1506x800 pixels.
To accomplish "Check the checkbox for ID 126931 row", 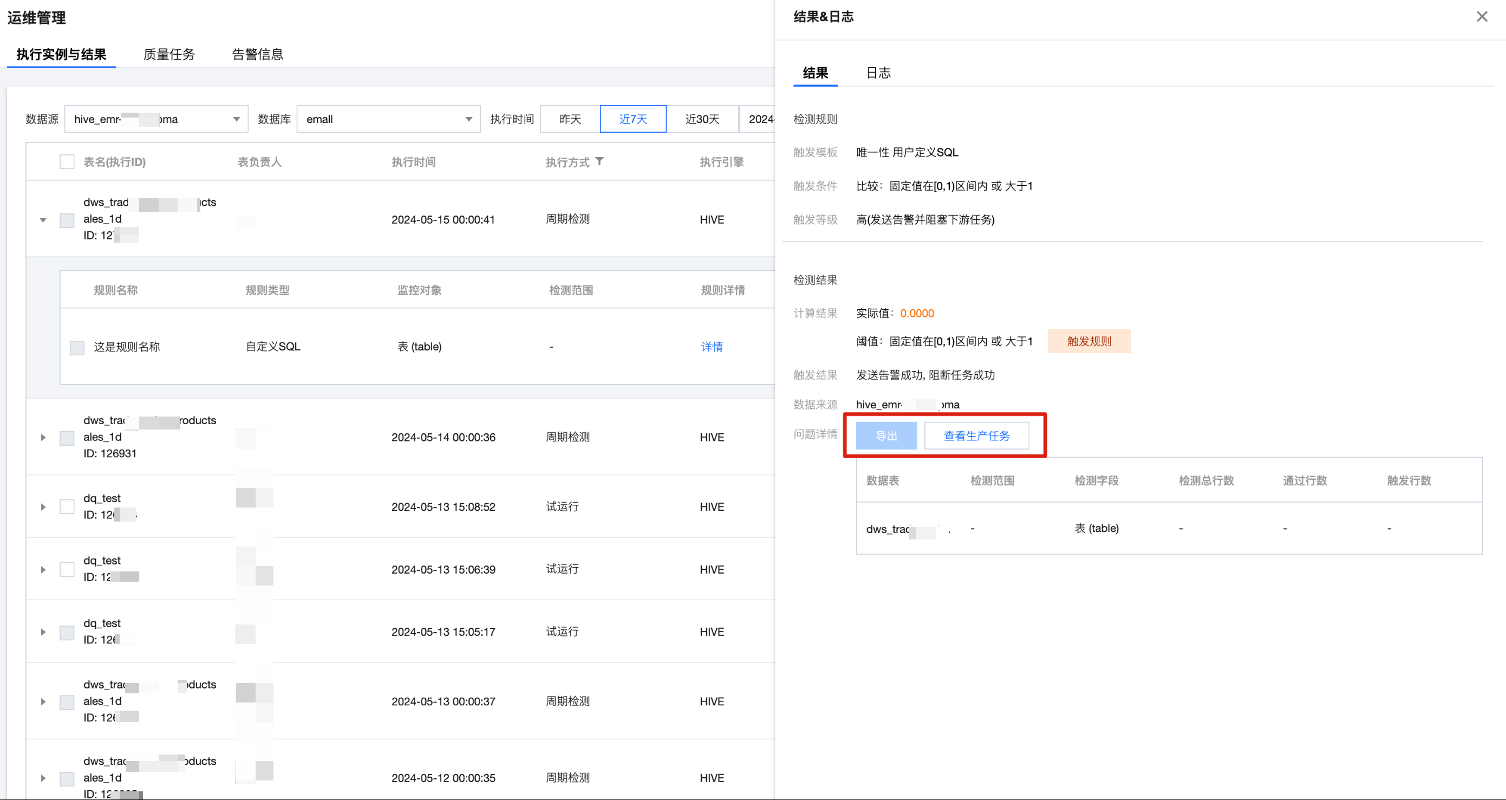I will coord(67,438).
